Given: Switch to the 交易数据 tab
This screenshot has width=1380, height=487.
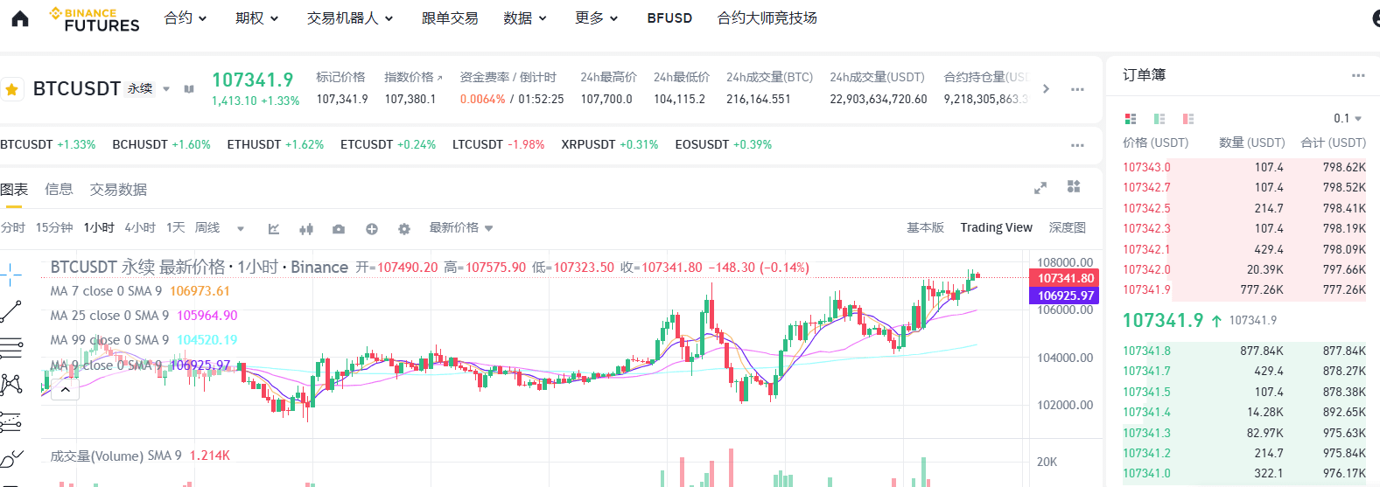Looking at the screenshot, I should [x=118, y=190].
